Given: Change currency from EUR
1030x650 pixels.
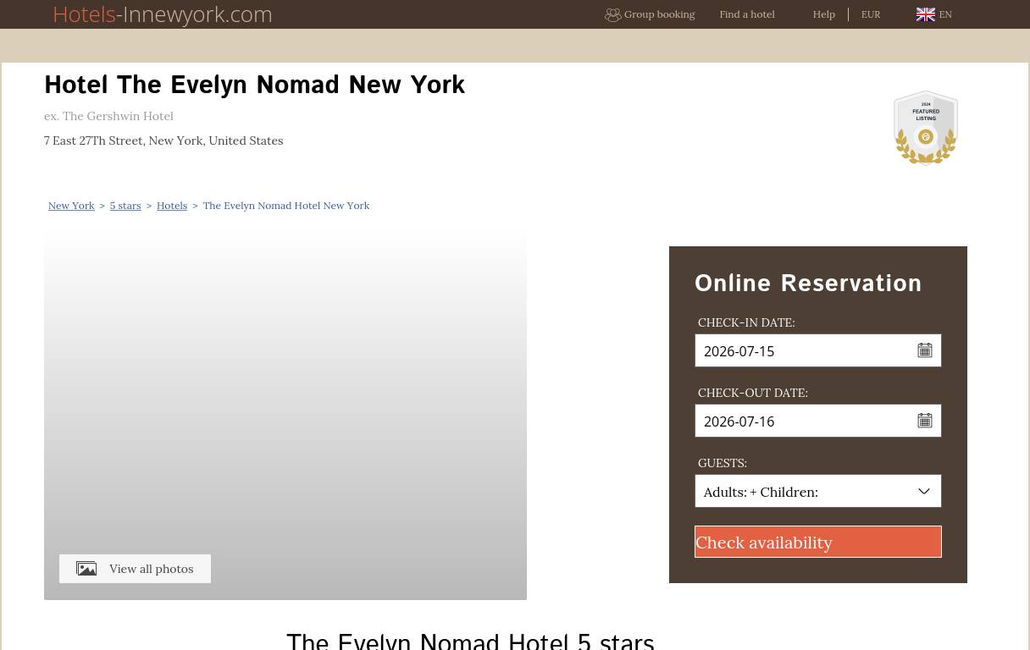Looking at the screenshot, I should point(870,14).
